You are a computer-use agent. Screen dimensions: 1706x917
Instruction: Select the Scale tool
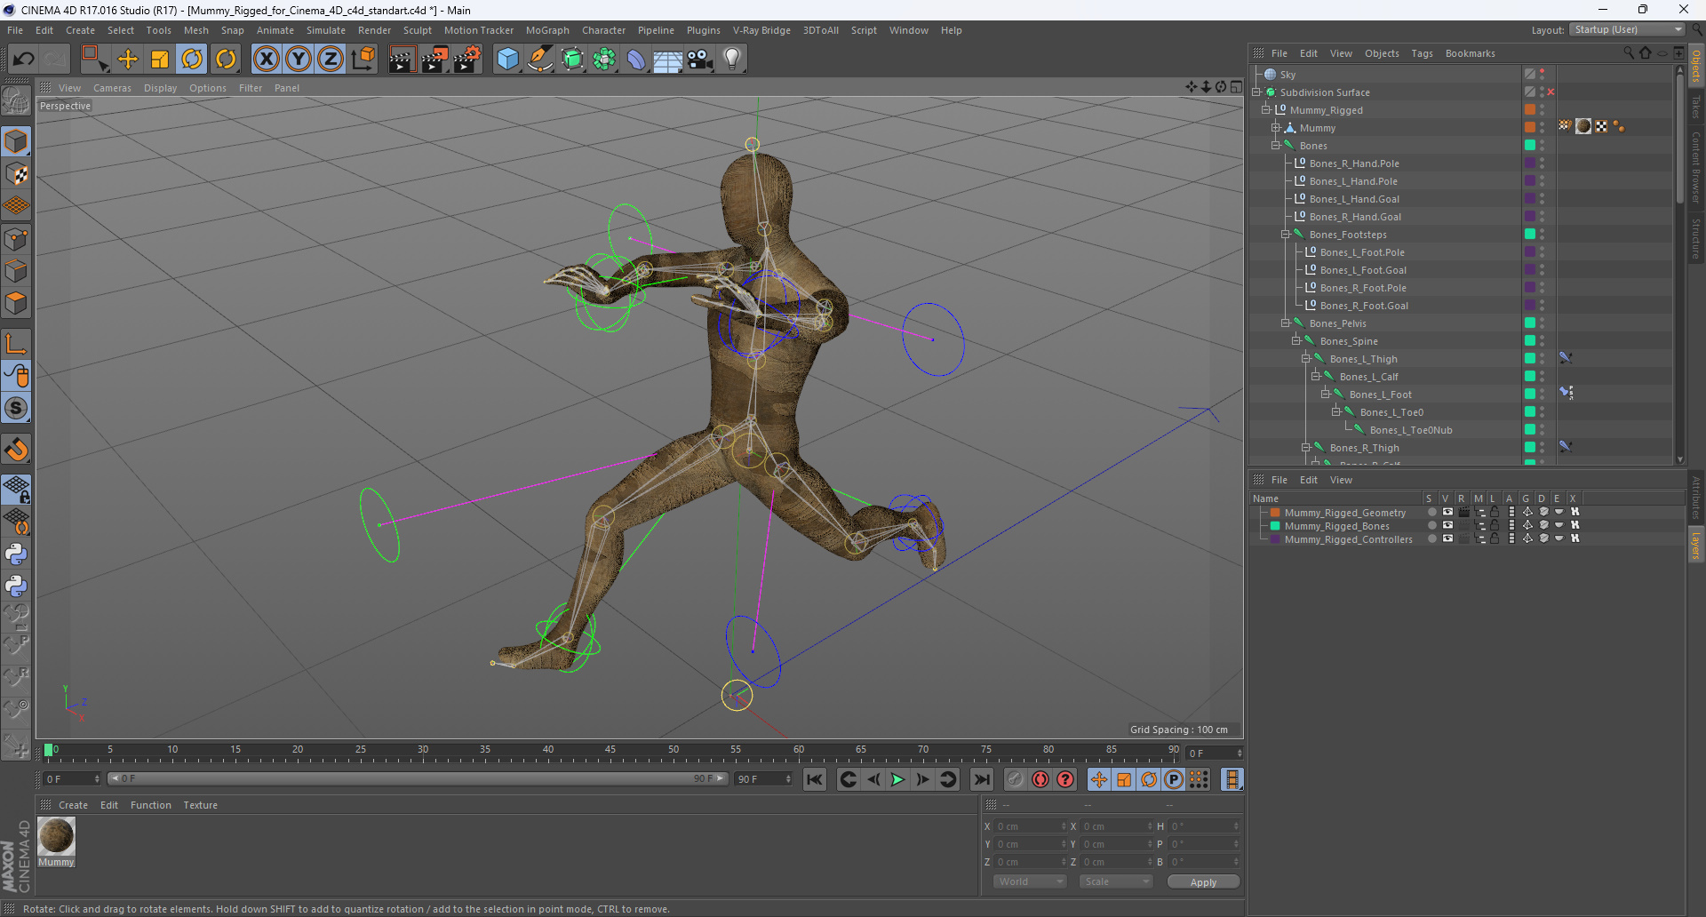click(x=160, y=59)
